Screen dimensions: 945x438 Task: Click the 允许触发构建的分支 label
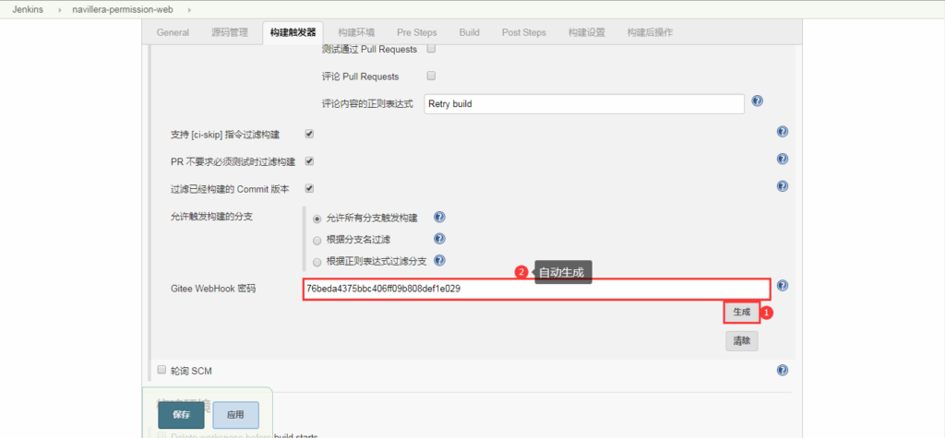211,217
